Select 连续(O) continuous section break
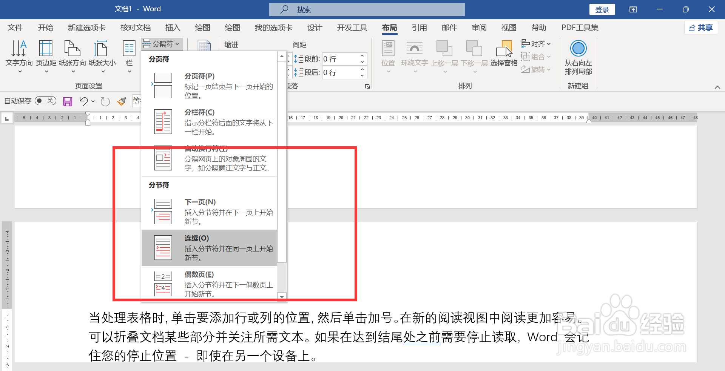Viewport: 725px width, 371px height. pyautogui.click(x=210, y=248)
